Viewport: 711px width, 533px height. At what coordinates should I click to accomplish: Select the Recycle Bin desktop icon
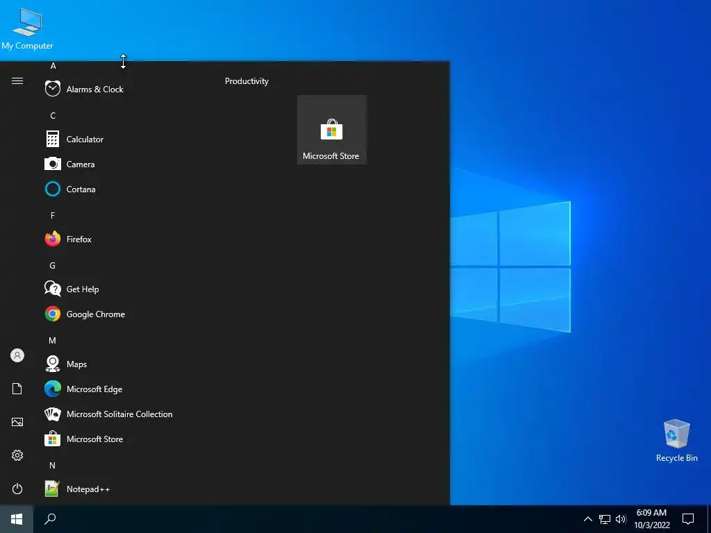pos(676,440)
